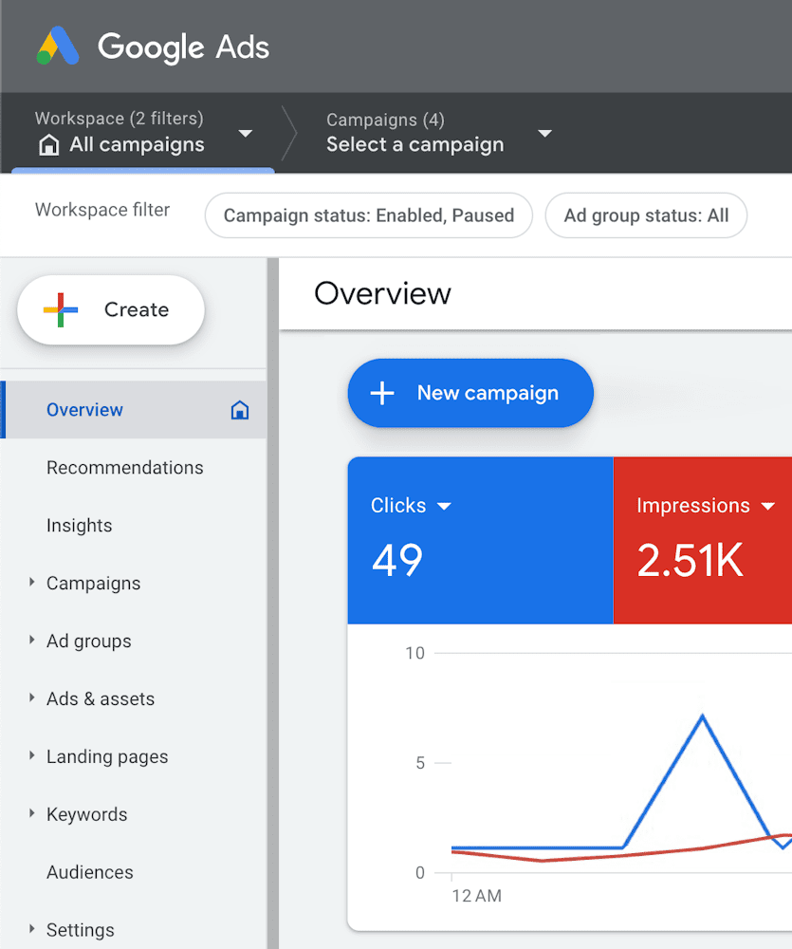792x949 pixels.
Task: Click the multicolor plus icon on Create
Action: pyautogui.click(x=61, y=310)
